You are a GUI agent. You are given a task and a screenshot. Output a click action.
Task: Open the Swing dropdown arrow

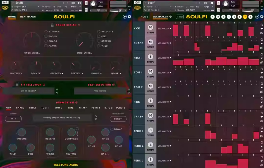click(101, 73)
